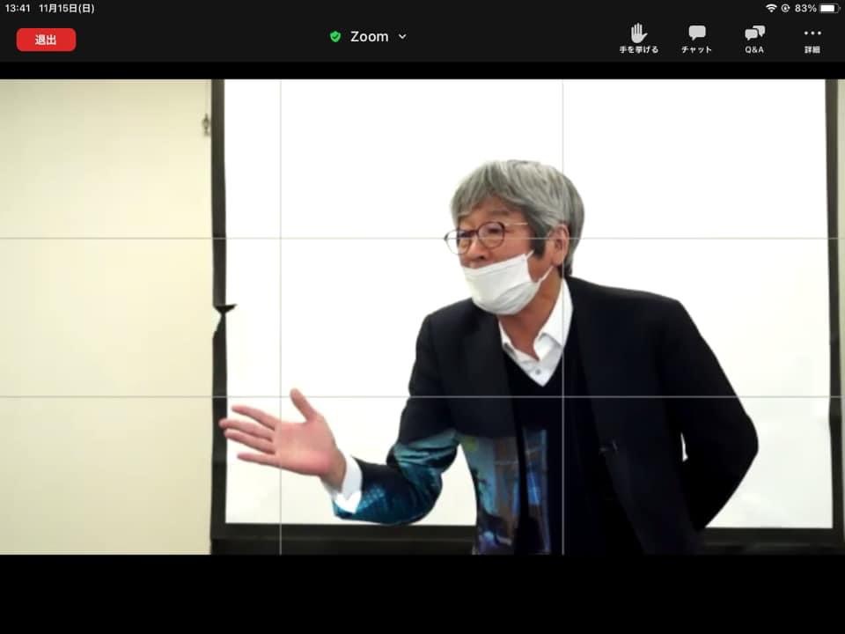
Task: Tap the battery indicator icon
Action: coord(829,8)
